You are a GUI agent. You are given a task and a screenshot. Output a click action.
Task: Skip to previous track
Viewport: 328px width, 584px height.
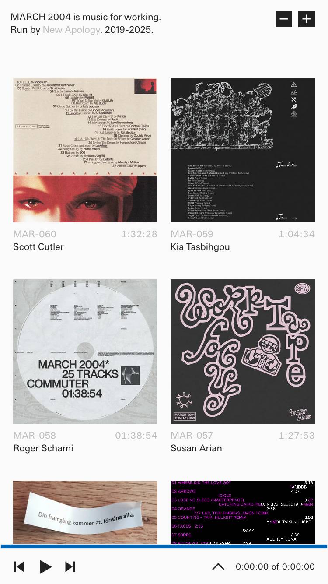click(19, 566)
